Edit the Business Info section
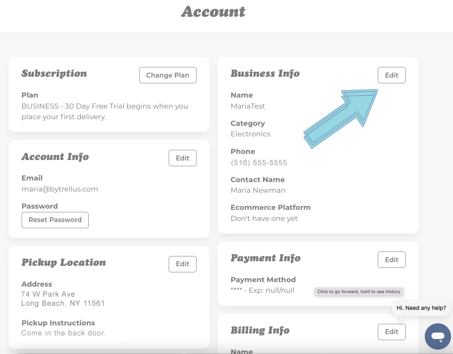Viewport: 453px width, 354px height. pos(391,75)
